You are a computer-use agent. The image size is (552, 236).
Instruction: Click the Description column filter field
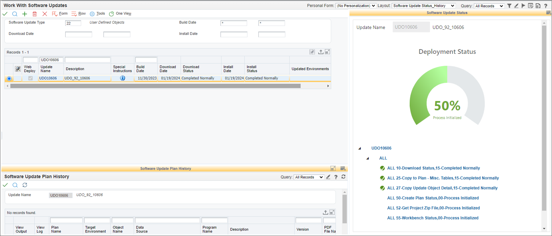click(88, 60)
